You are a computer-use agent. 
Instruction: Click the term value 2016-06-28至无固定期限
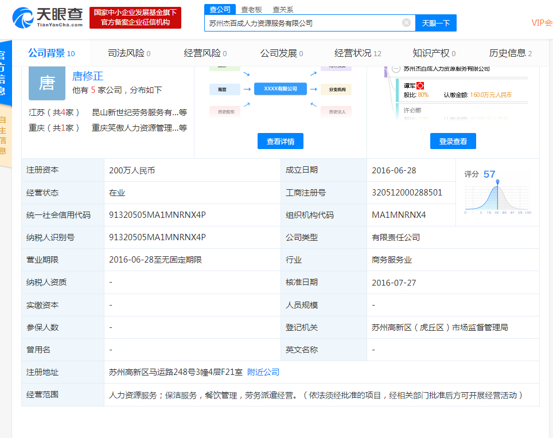point(155,260)
